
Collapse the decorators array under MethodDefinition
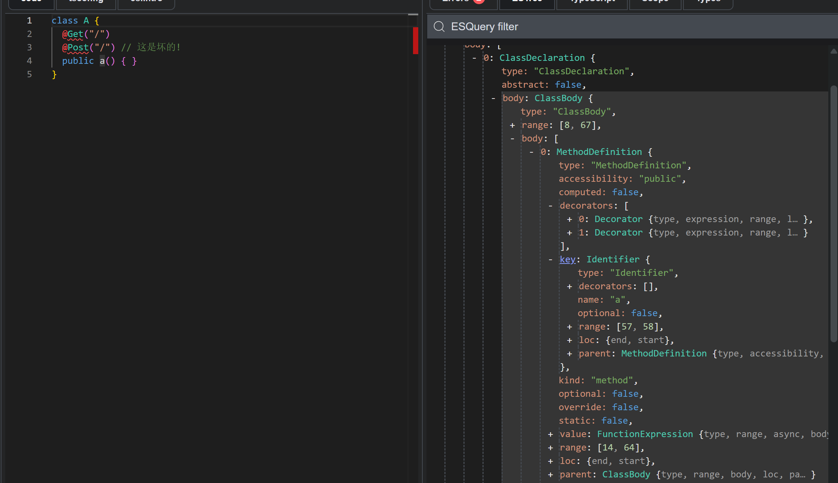550,206
